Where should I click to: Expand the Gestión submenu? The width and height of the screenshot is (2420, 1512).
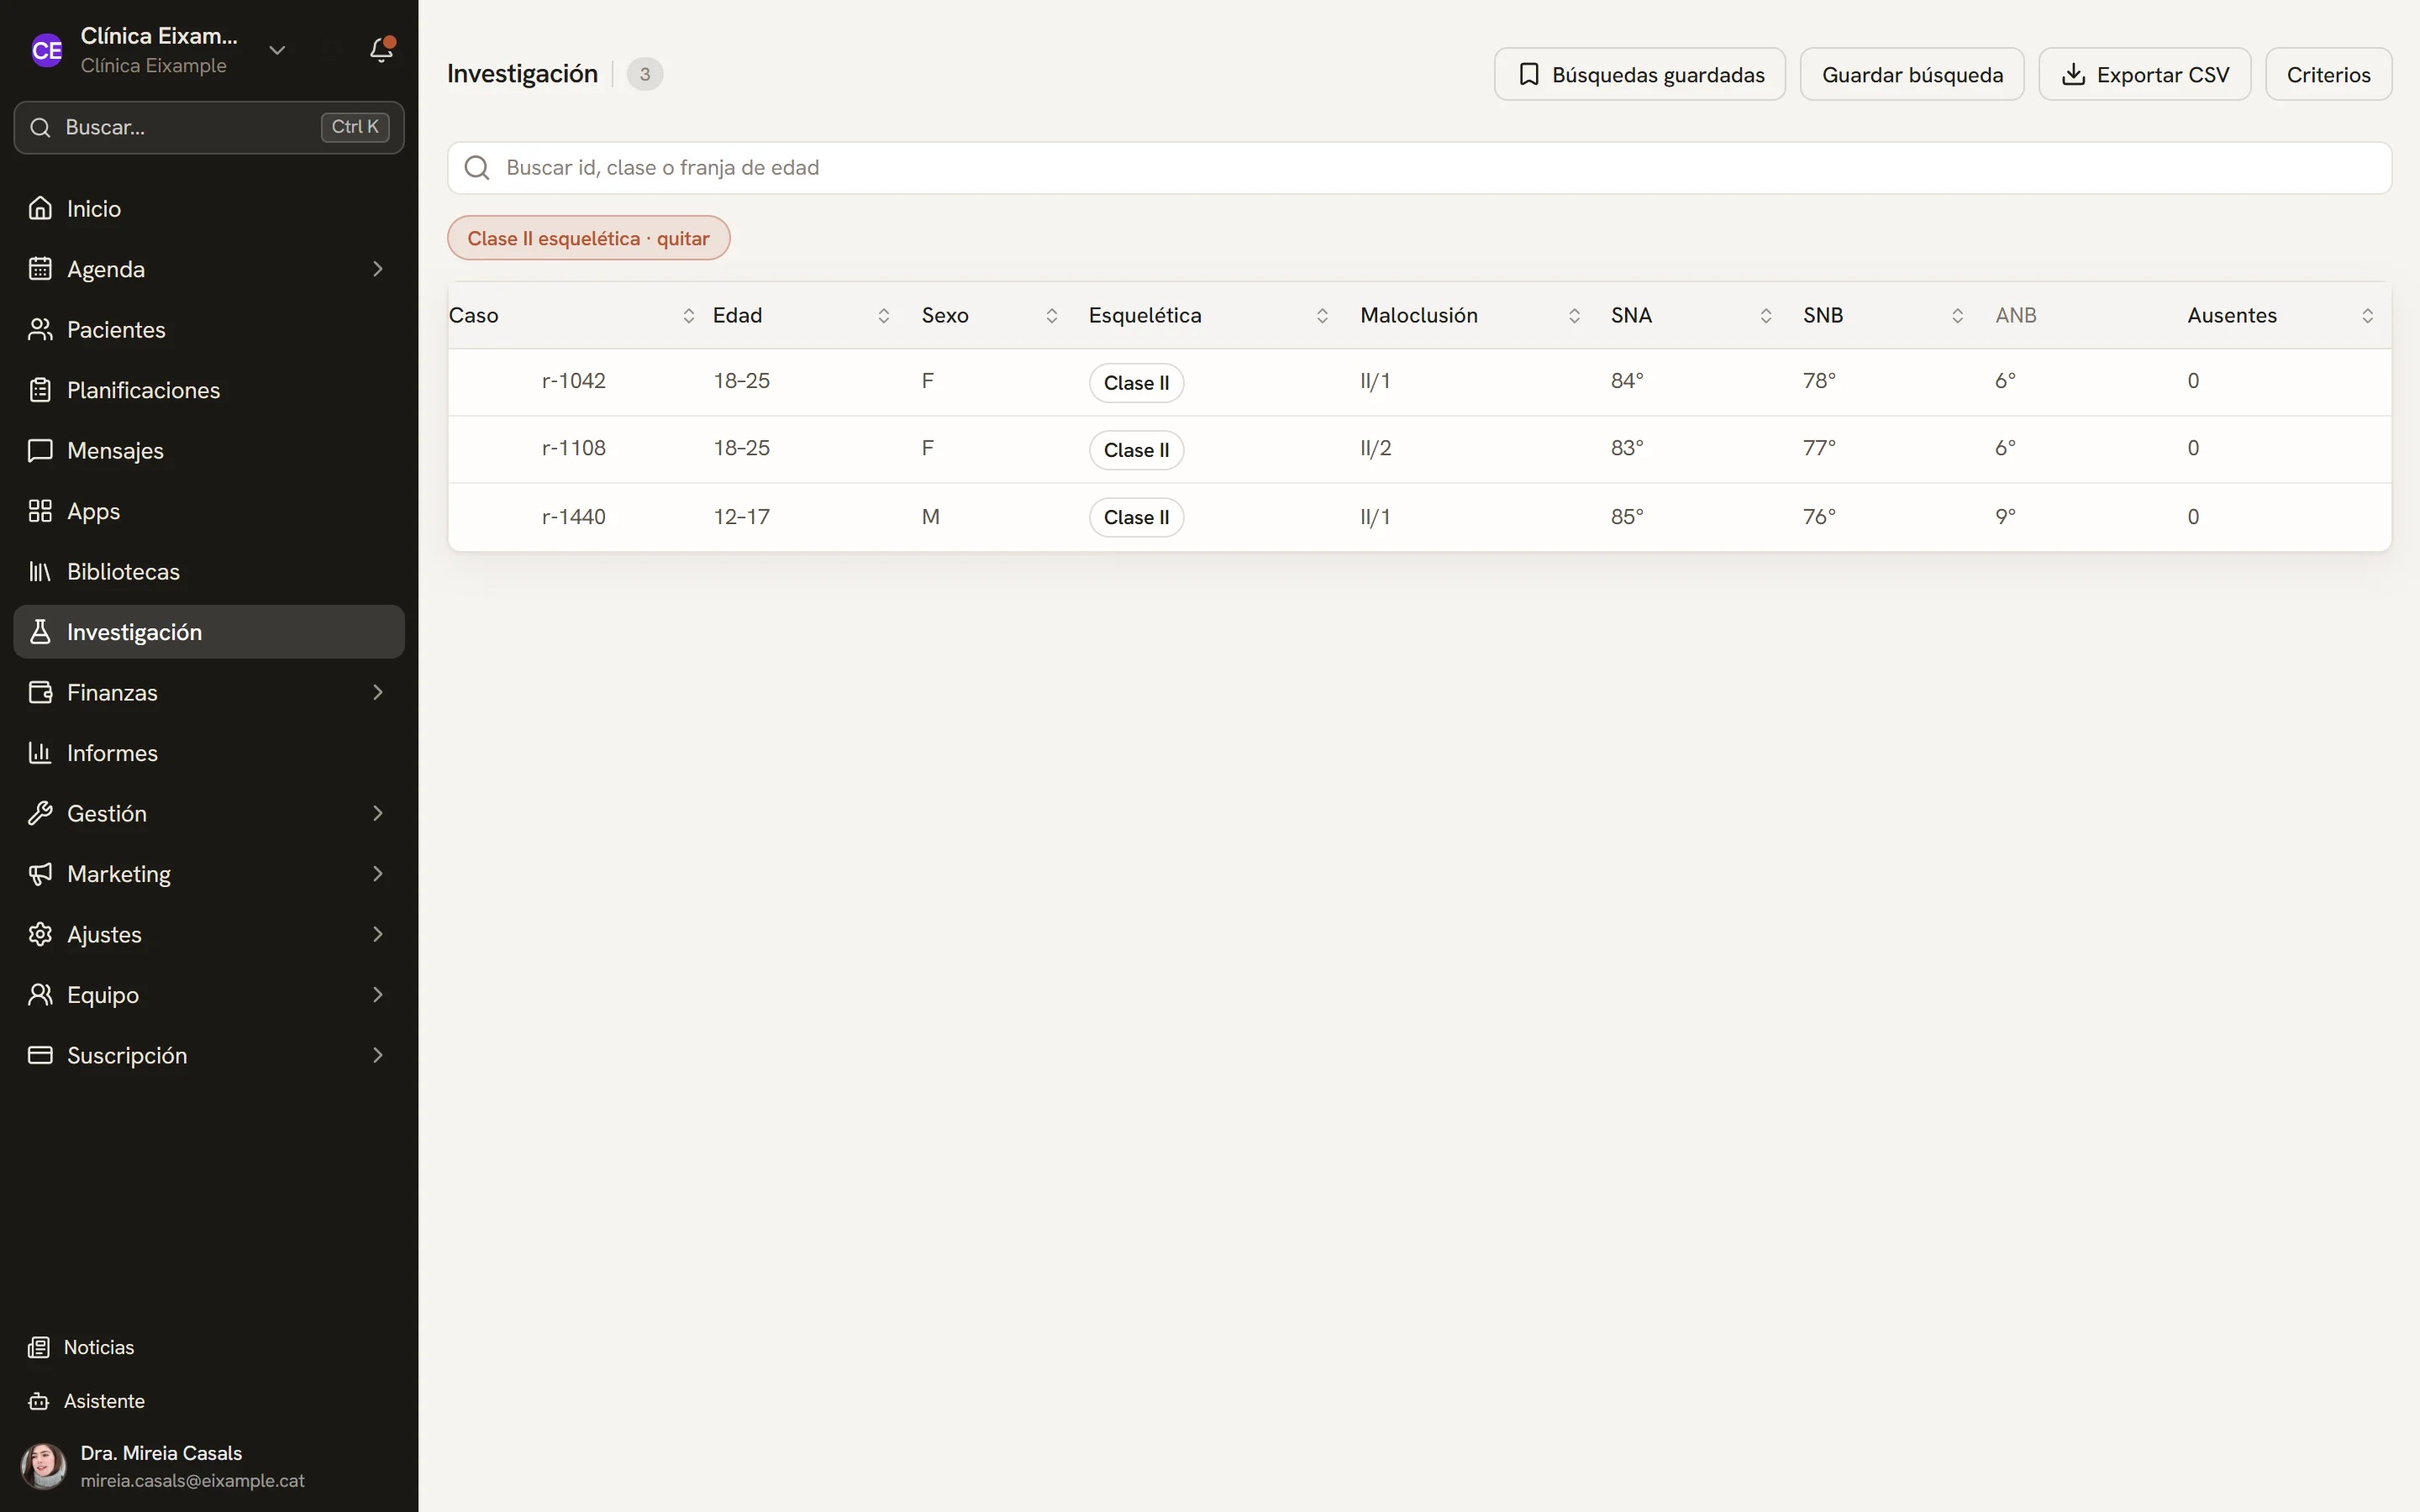378,813
